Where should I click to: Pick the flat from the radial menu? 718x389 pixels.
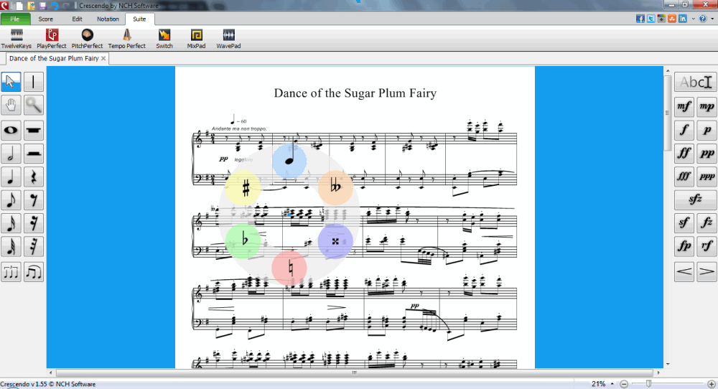(243, 241)
